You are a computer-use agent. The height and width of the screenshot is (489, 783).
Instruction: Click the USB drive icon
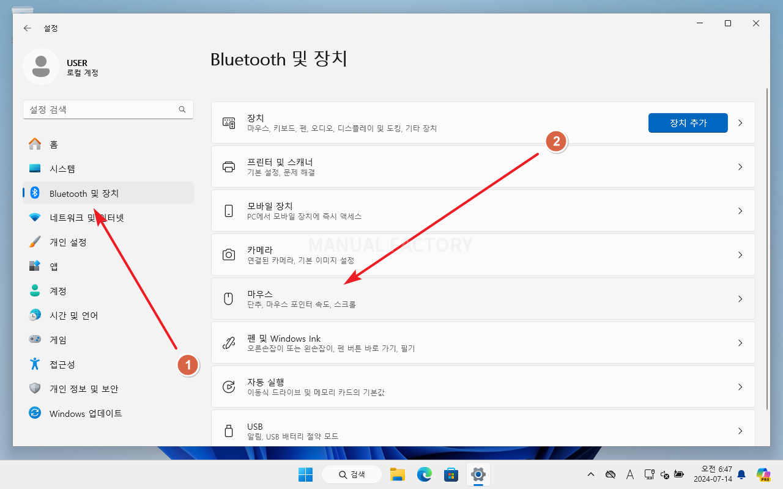click(229, 431)
